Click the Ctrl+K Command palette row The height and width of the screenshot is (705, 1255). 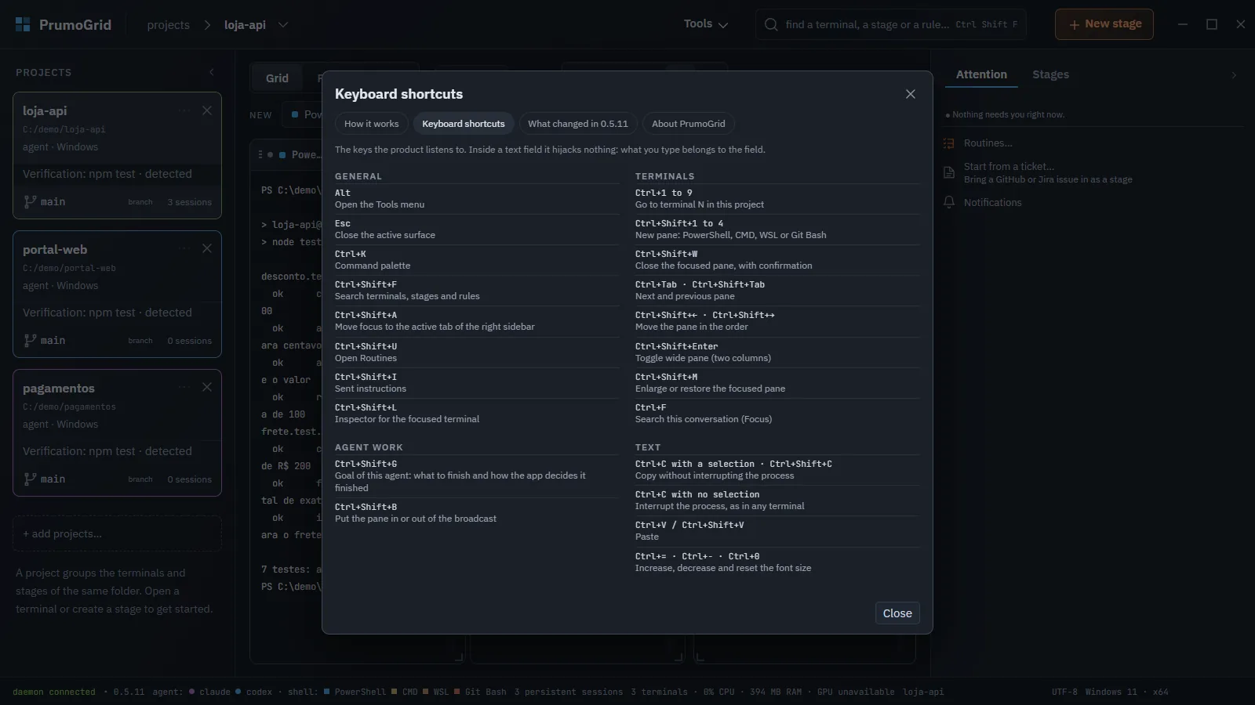pyautogui.click(x=477, y=259)
